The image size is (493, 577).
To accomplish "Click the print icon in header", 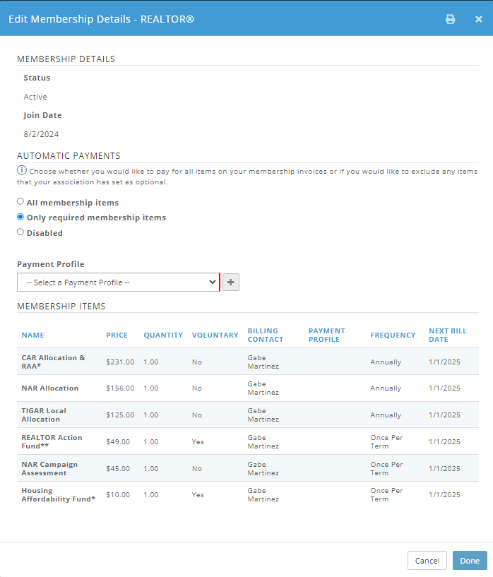I will coord(451,19).
